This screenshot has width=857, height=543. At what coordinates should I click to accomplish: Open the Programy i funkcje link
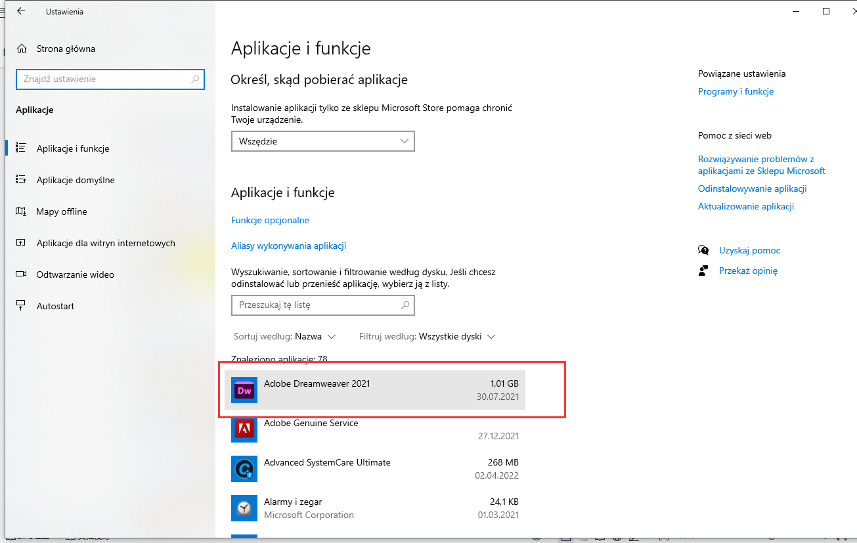click(x=736, y=91)
